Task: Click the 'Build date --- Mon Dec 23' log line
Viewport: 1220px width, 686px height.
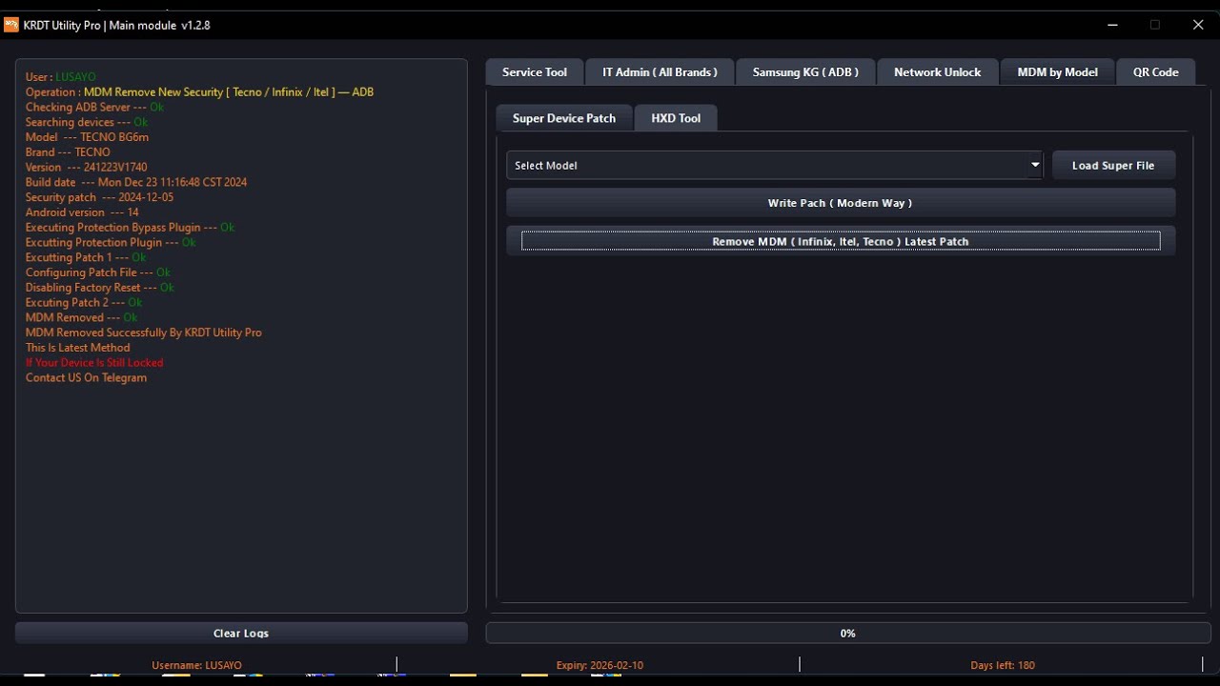Action: (136, 182)
